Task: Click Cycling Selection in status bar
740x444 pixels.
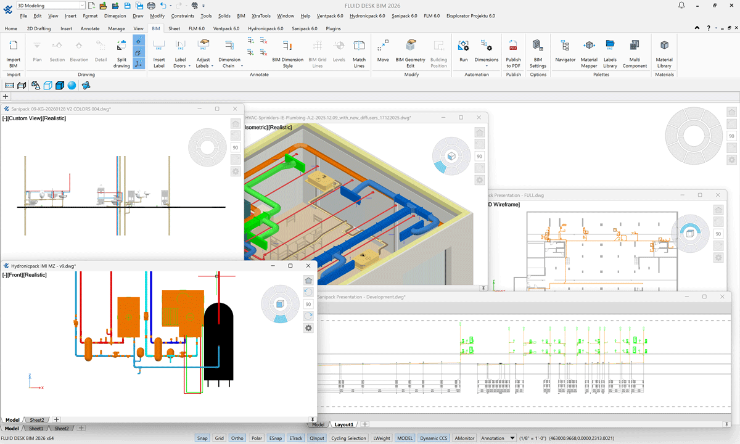Action: (x=348, y=438)
